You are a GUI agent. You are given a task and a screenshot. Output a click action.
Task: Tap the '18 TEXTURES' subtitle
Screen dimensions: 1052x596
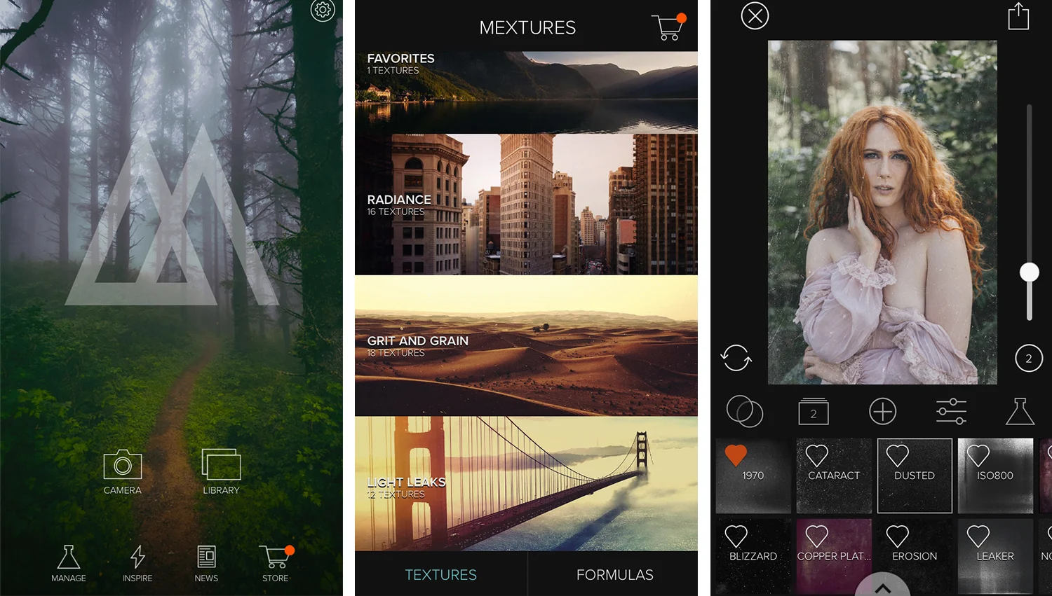[x=396, y=353]
